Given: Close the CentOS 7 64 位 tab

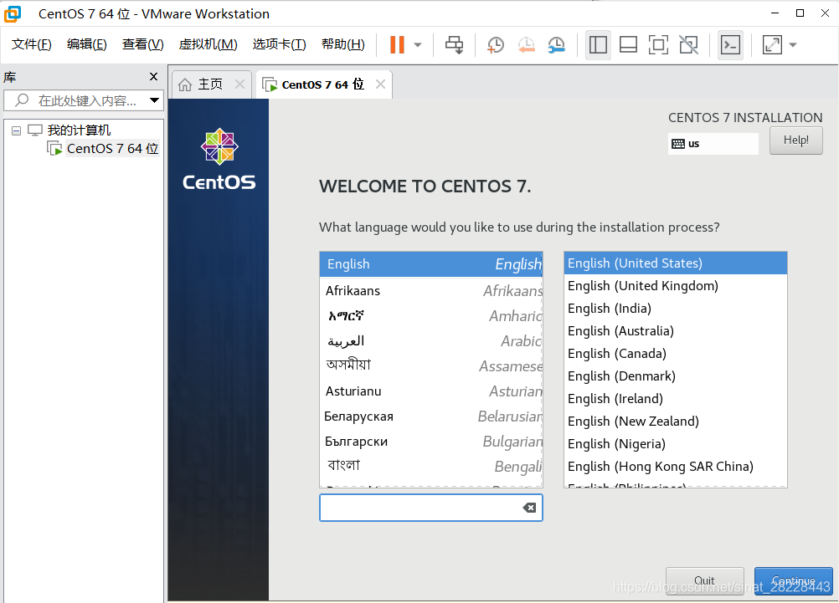Looking at the screenshot, I should point(380,84).
